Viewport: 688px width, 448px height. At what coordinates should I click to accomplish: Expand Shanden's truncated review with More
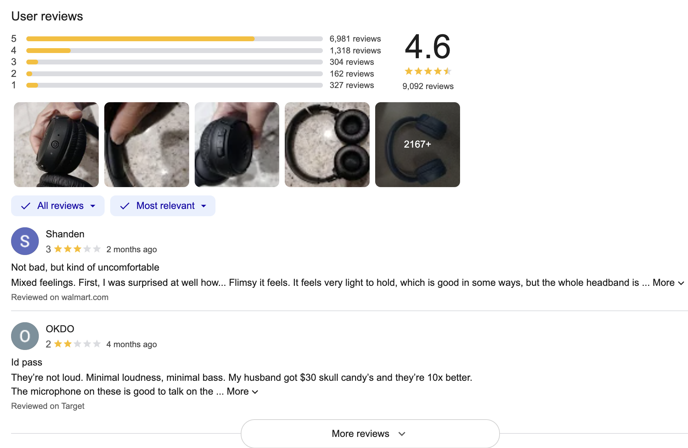pos(665,283)
